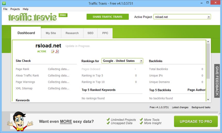This screenshot has width=222, height=133.
Task: Click the dashboard scrollbar up arrow
Action: (x=208, y=42)
